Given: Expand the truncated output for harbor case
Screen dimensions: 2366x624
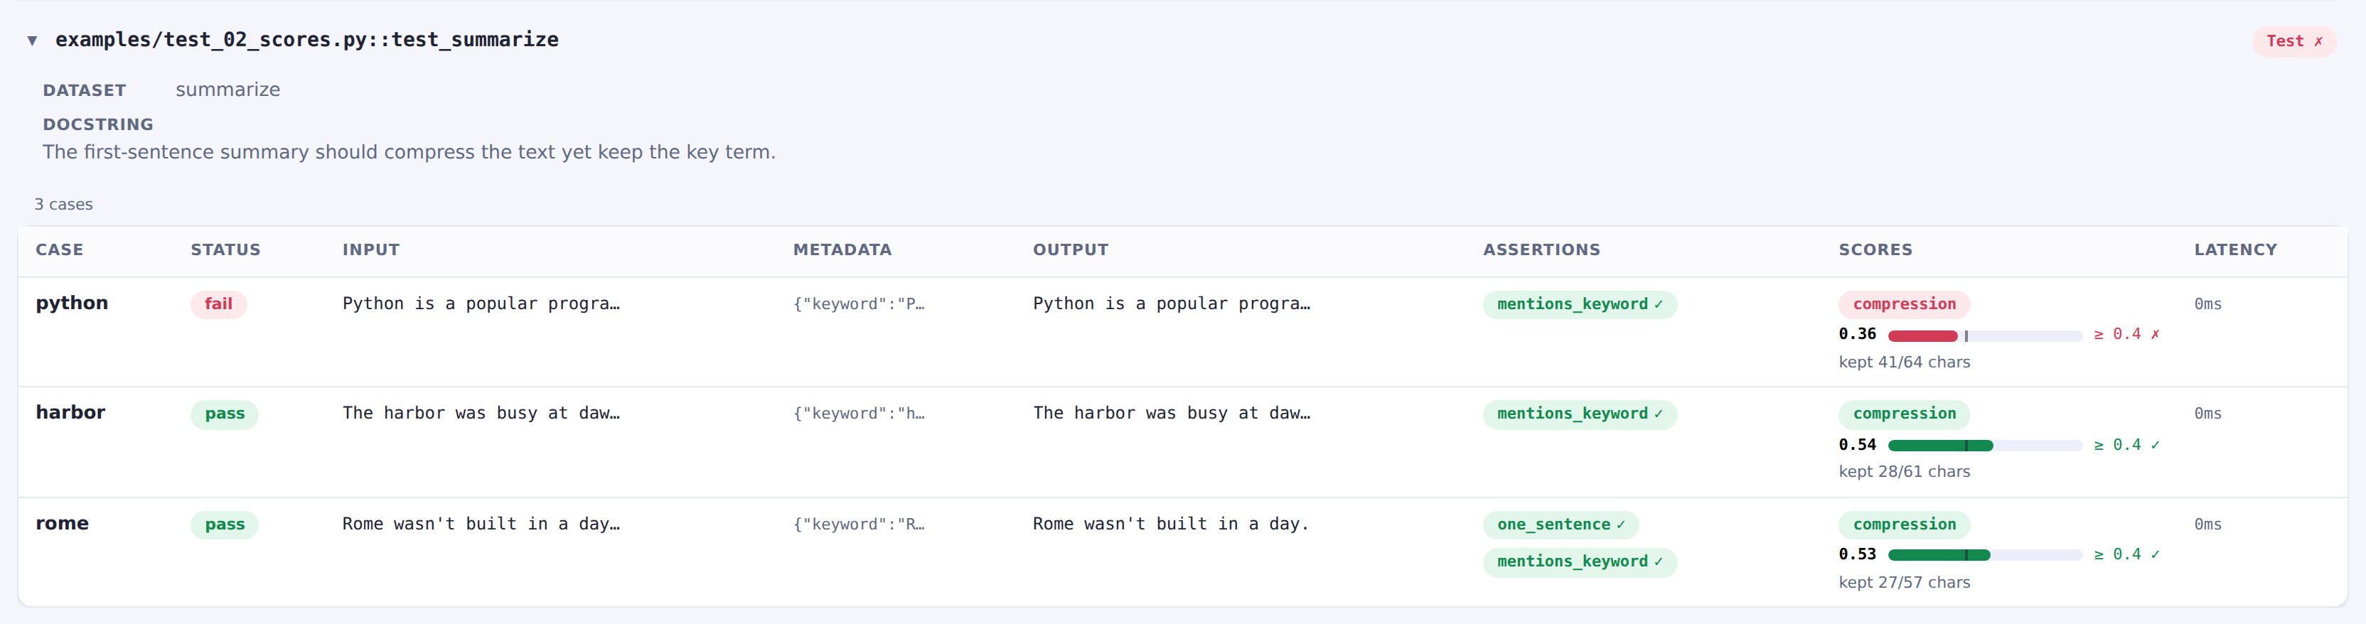Looking at the screenshot, I should point(1172,413).
